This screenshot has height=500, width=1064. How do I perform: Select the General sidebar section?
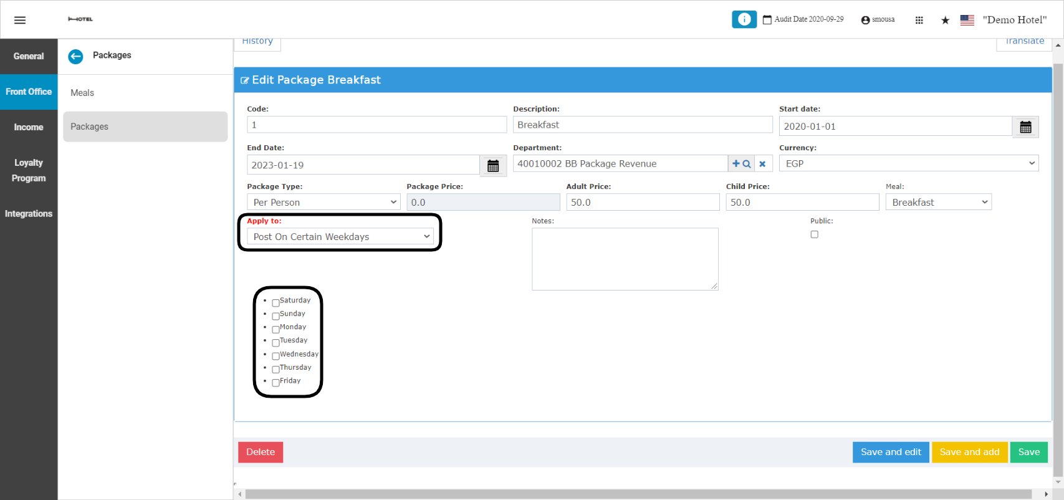click(29, 56)
